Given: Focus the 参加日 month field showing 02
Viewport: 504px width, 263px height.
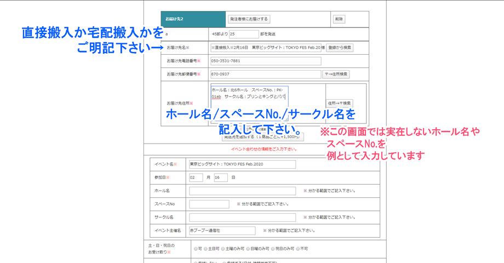Looking at the screenshot, I should click(196, 178).
